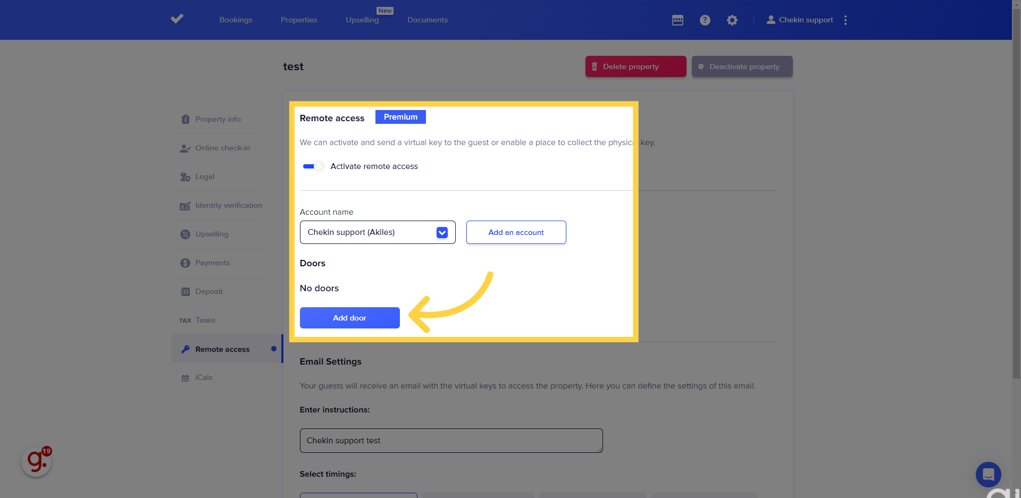Select iCals in the sidebar
1021x498 pixels.
pos(204,377)
